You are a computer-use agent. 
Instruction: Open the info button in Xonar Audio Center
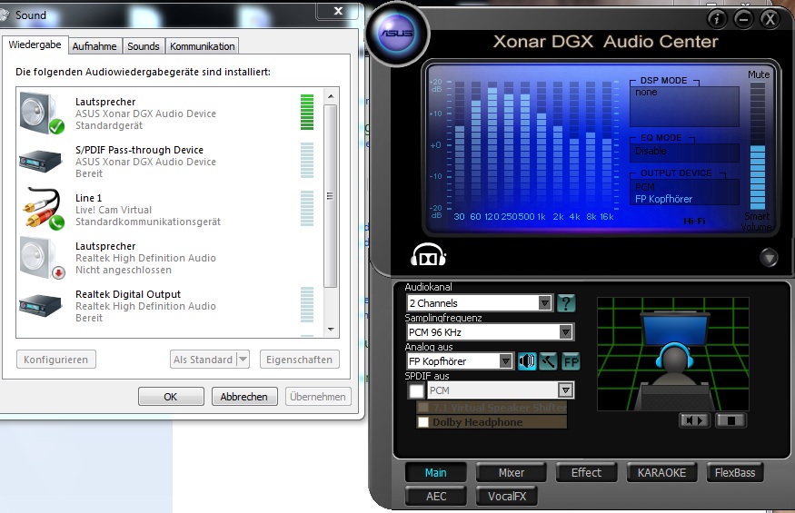[x=717, y=19]
